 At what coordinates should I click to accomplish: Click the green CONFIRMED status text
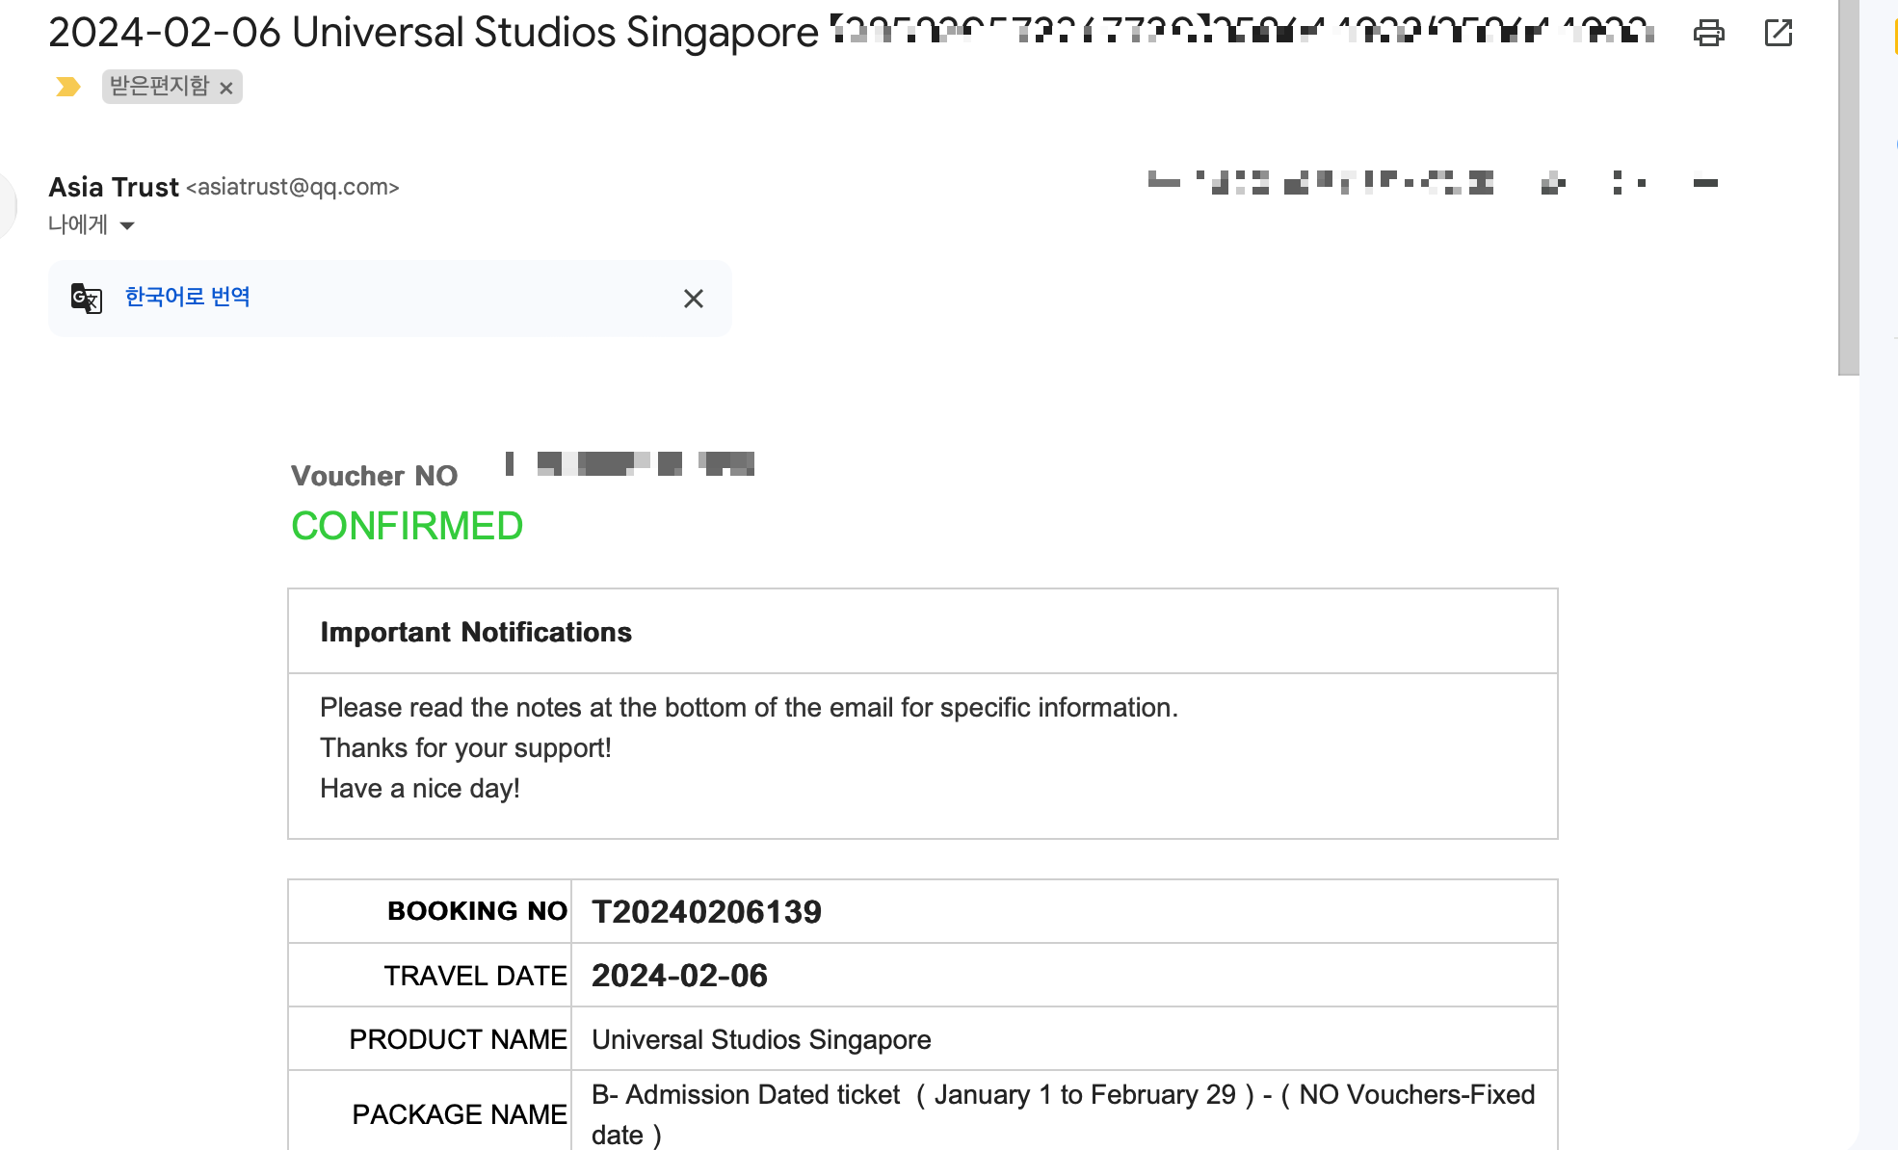click(407, 526)
